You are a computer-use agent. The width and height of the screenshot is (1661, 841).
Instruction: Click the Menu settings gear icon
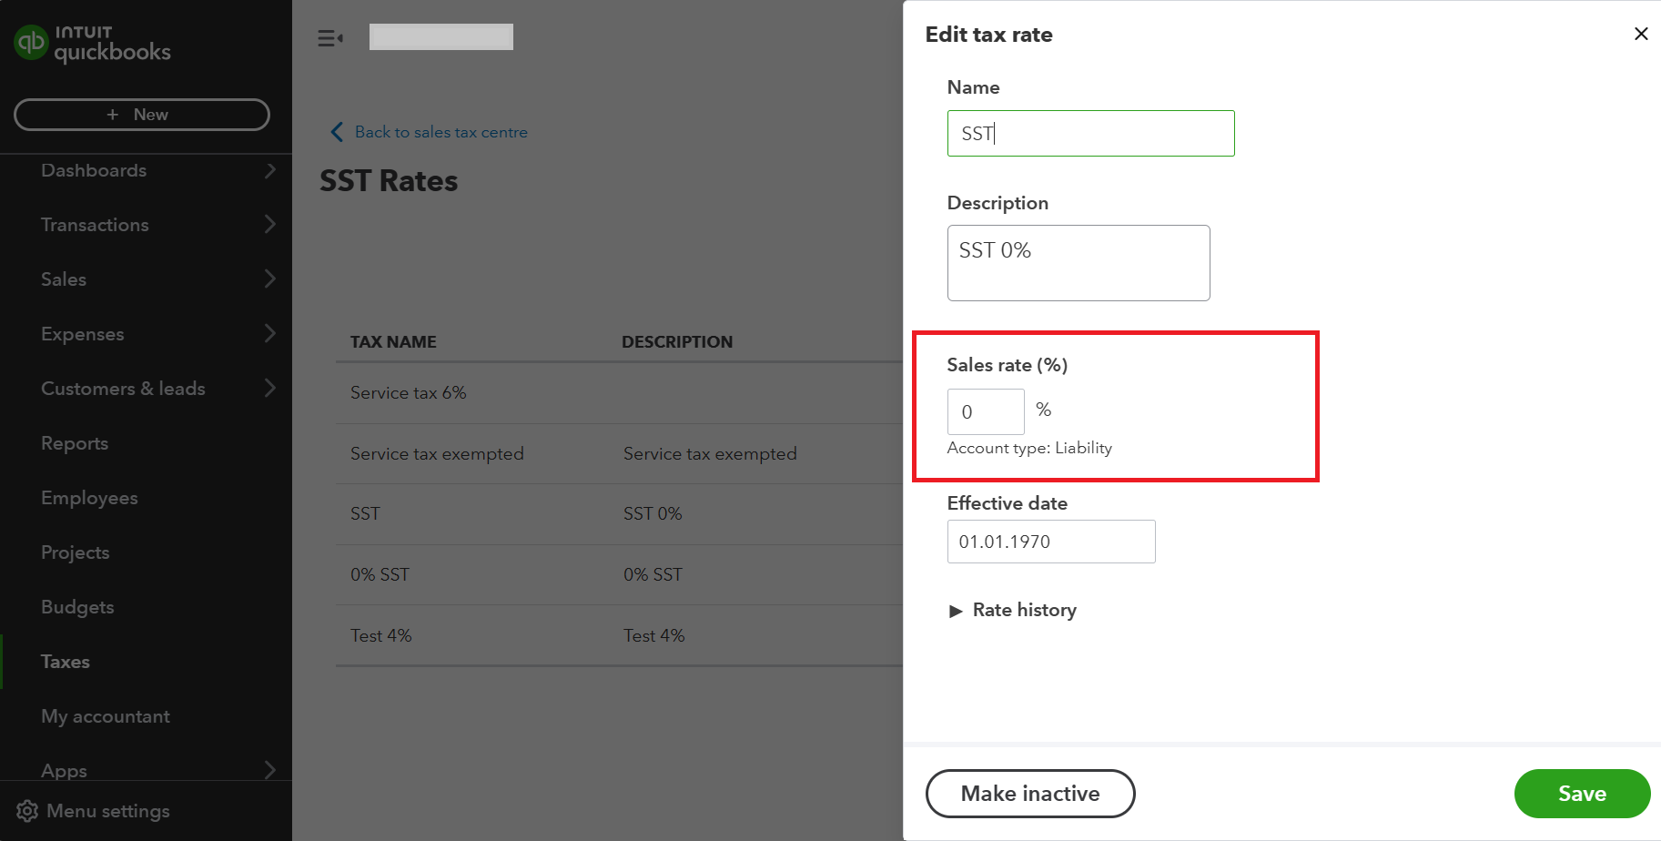pyautogui.click(x=27, y=811)
